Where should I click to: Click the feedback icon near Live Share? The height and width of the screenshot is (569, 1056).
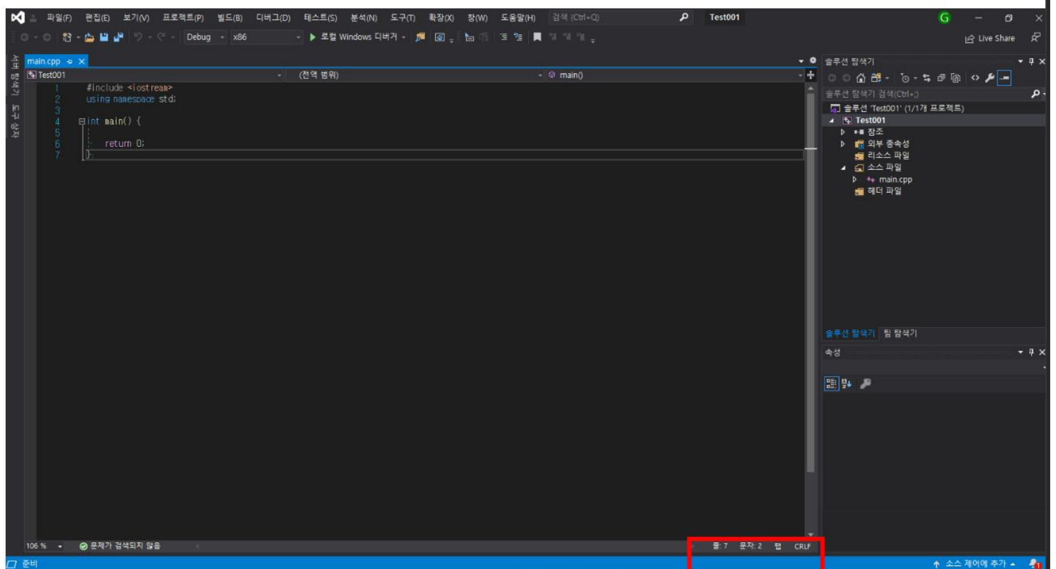point(1036,38)
